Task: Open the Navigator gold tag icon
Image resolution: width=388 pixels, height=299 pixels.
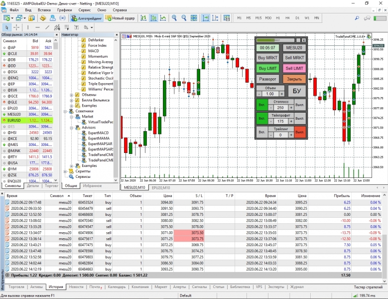Action: pyautogui.click(x=43, y=18)
